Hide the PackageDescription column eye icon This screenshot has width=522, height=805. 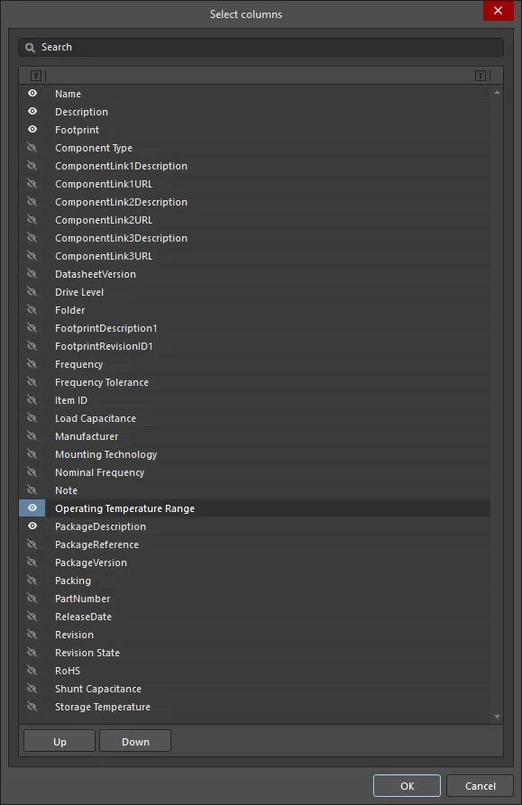pos(32,526)
